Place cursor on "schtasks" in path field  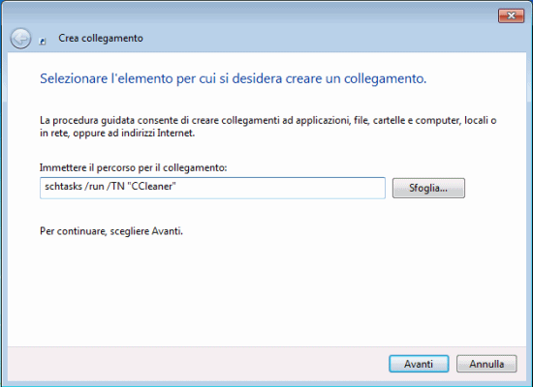coord(64,187)
